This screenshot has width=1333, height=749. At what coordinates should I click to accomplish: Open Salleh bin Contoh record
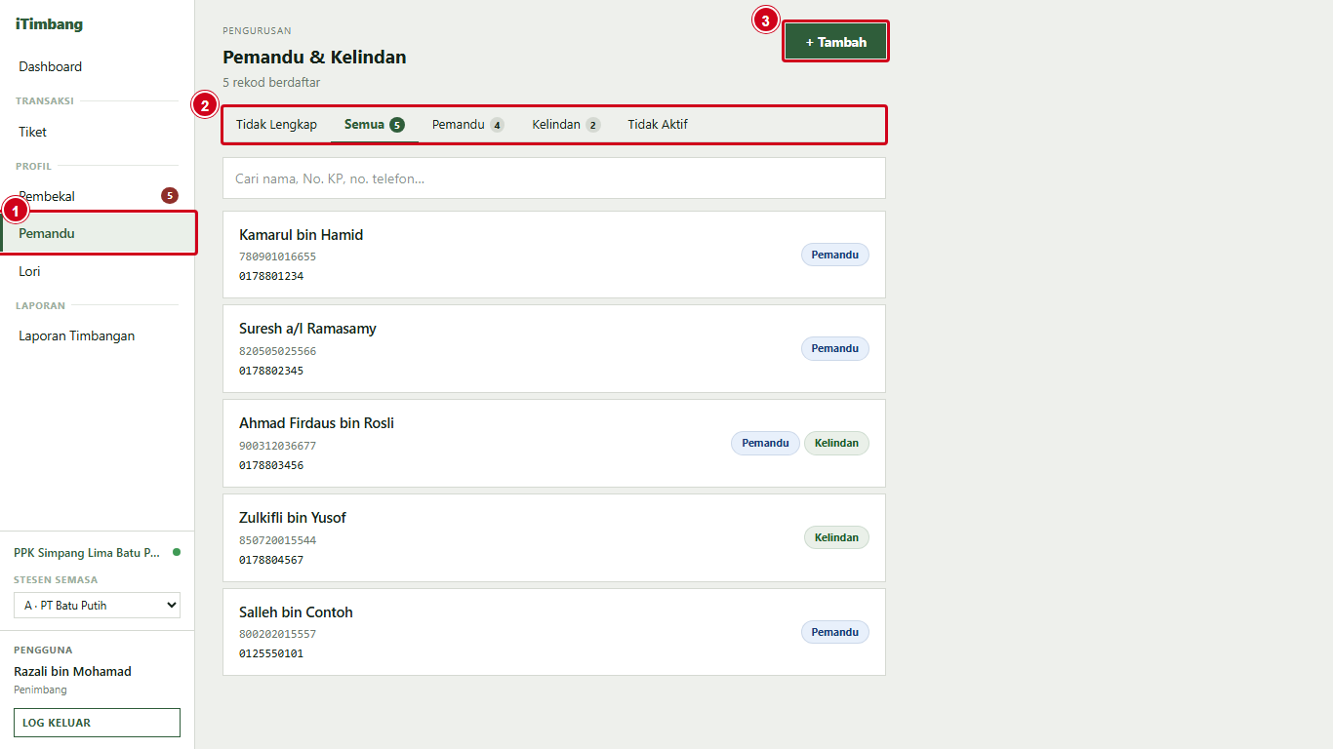554,632
